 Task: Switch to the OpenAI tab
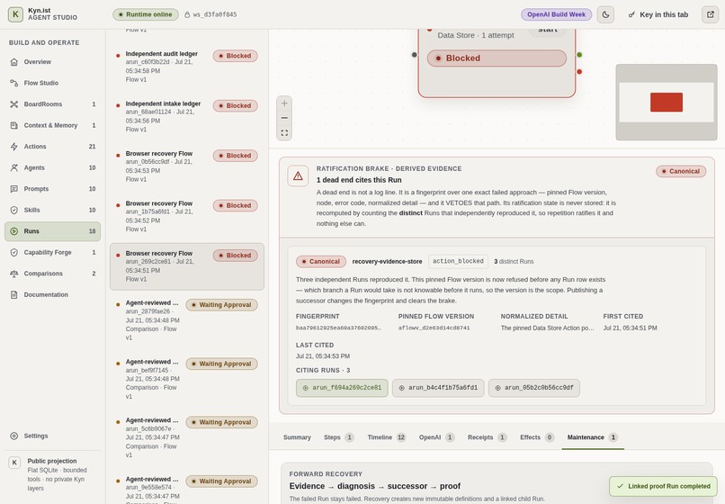coord(436,437)
